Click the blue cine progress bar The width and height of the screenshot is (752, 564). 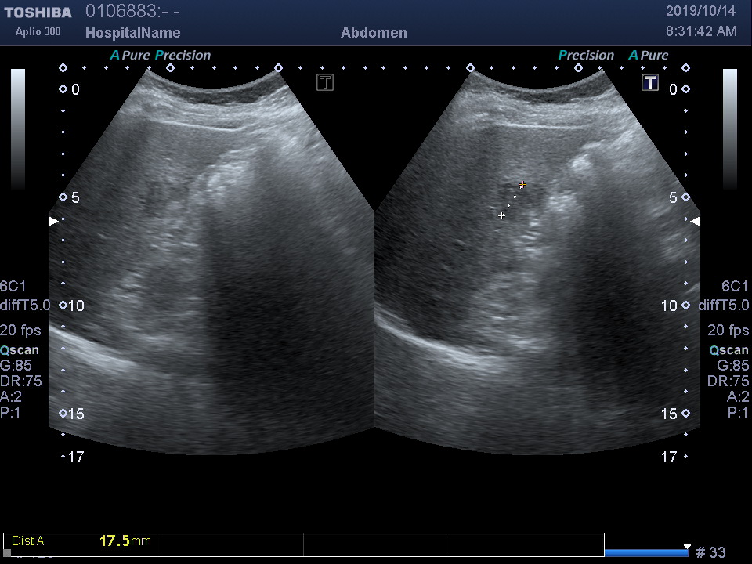click(645, 553)
